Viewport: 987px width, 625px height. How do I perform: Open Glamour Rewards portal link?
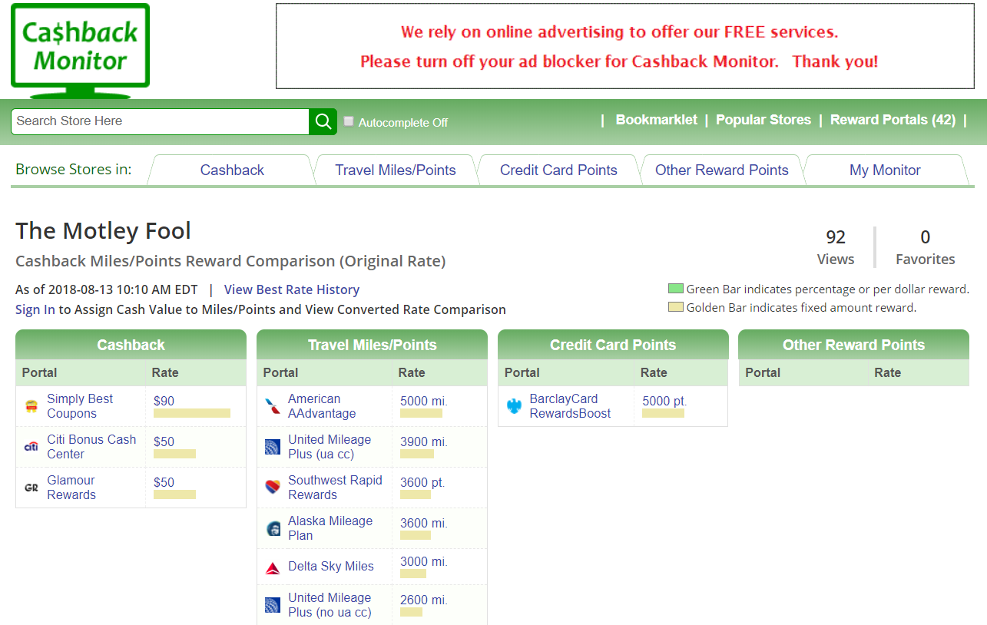[71, 488]
